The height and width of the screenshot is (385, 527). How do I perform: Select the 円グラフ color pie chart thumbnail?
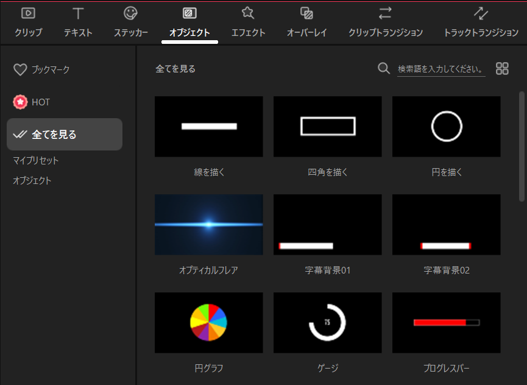click(x=208, y=322)
